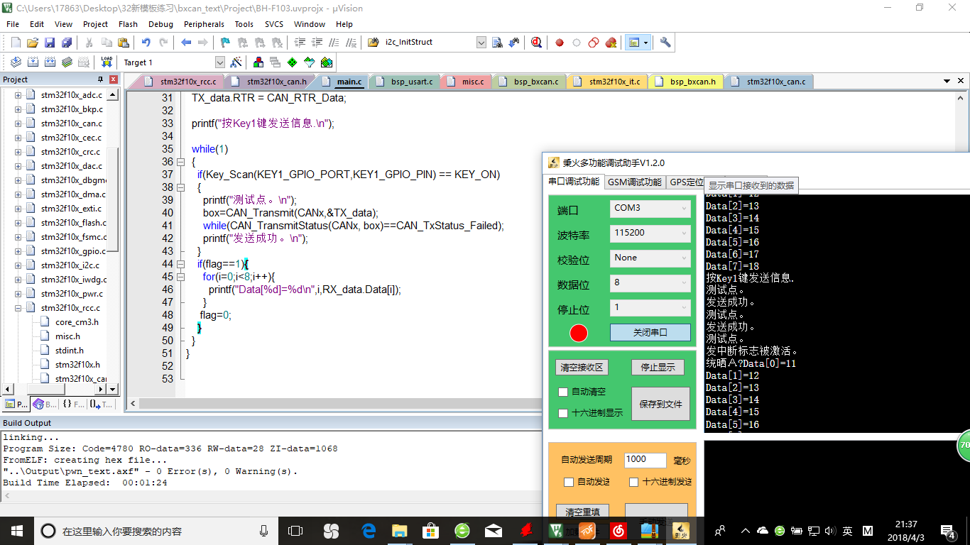Open the 115200 baud rate dropdown
Image resolution: width=970 pixels, height=545 pixels.
tap(650, 233)
